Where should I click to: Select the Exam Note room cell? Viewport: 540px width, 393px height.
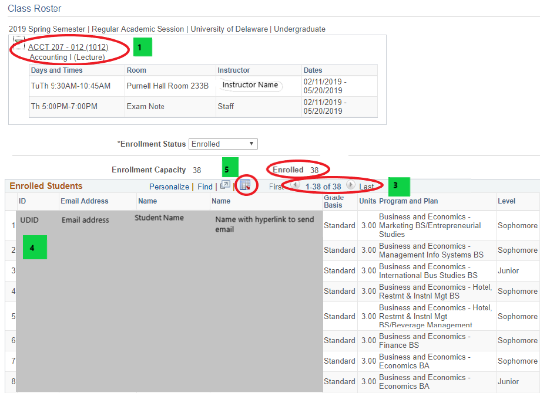coord(145,107)
